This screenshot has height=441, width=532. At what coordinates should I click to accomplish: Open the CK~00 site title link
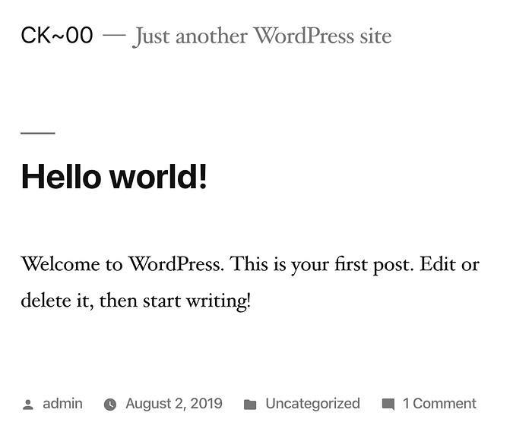pos(57,35)
